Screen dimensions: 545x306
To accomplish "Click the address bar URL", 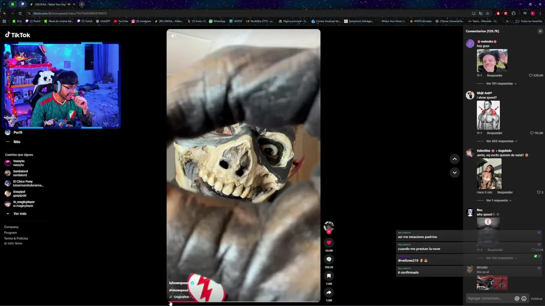I will point(70,13).
